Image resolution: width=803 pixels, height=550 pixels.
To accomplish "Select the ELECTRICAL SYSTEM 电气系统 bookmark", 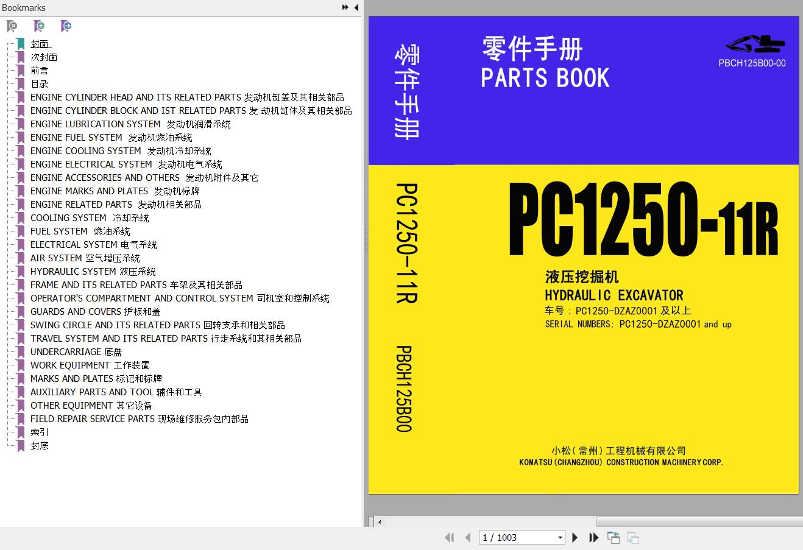I will 94,245.
